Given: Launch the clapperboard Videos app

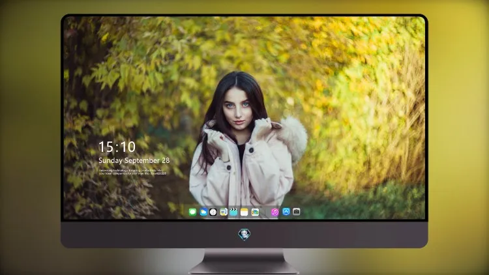Looking at the screenshot, I should [x=233, y=212].
